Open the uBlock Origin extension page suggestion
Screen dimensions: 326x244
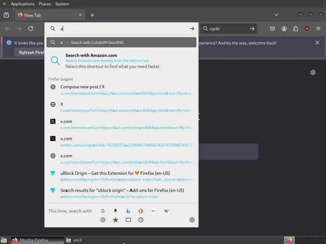pos(121,176)
